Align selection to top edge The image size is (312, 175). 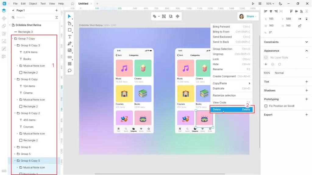point(291,11)
